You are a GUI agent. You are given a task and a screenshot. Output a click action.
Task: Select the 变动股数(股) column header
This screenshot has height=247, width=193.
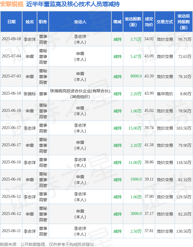[133, 22]
